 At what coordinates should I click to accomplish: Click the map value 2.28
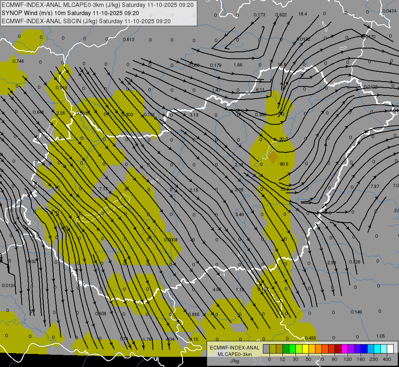pos(239,190)
